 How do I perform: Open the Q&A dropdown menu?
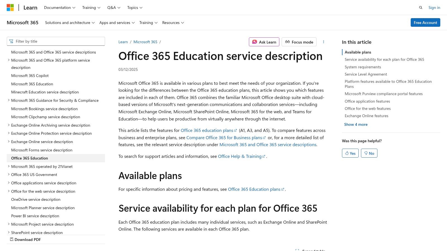114,8
